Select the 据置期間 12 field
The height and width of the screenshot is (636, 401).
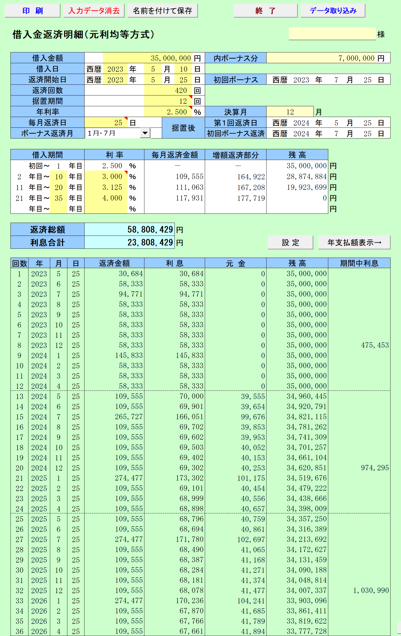click(168, 101)
